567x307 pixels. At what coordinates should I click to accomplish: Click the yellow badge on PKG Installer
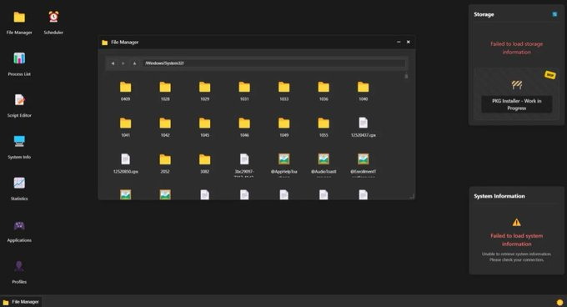[550, 75]
